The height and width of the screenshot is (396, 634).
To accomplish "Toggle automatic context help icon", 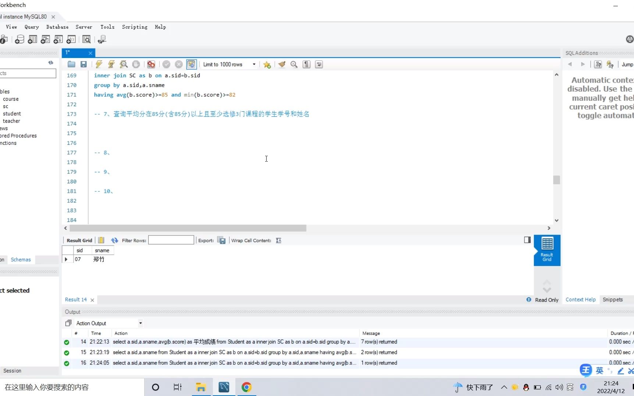I will tap(610, 65).
